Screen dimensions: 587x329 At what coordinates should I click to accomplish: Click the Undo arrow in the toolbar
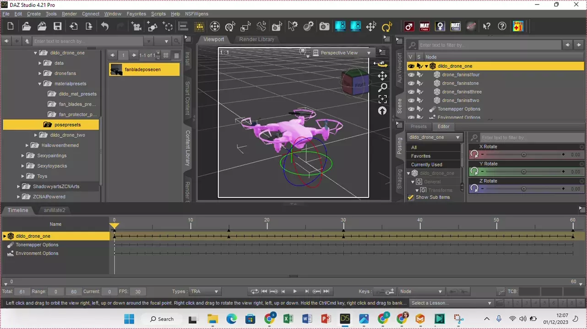coord(105,27)
